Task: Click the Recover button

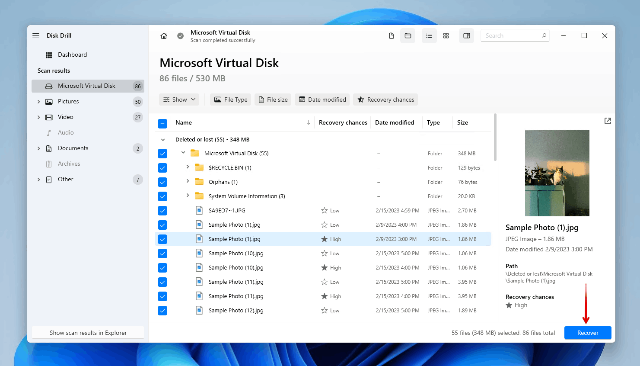Action: pyautogui.click(x=587, y=333)
